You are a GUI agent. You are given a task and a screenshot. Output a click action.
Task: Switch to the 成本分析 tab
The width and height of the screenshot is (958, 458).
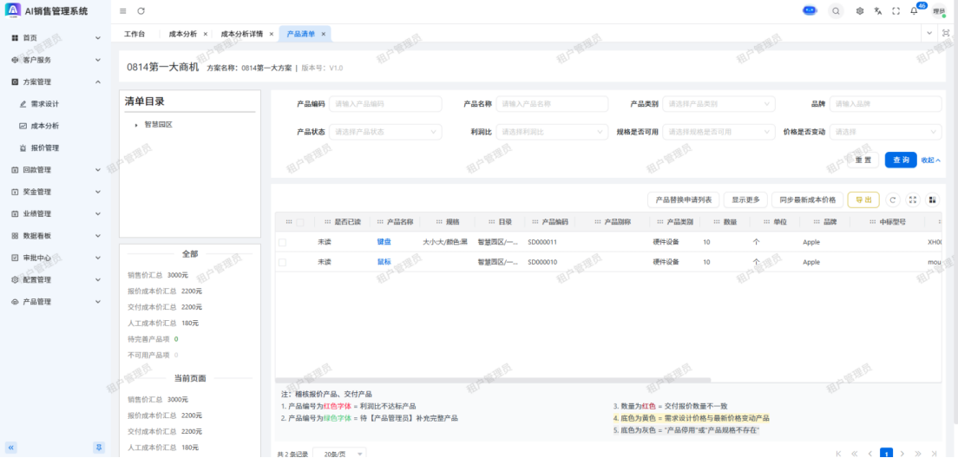pos(182,34)
